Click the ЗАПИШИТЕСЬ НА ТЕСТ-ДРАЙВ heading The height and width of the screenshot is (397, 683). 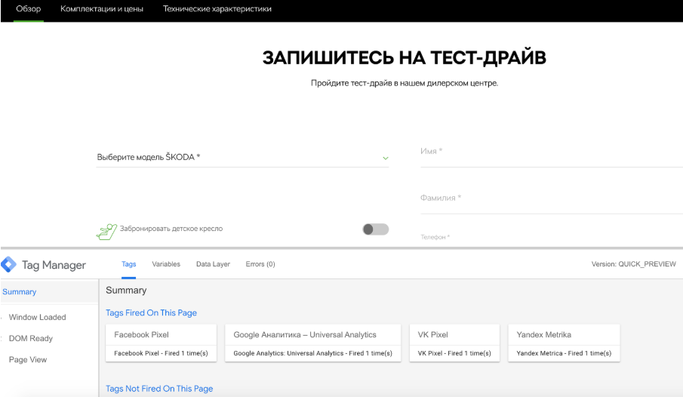tap(405, 58)
